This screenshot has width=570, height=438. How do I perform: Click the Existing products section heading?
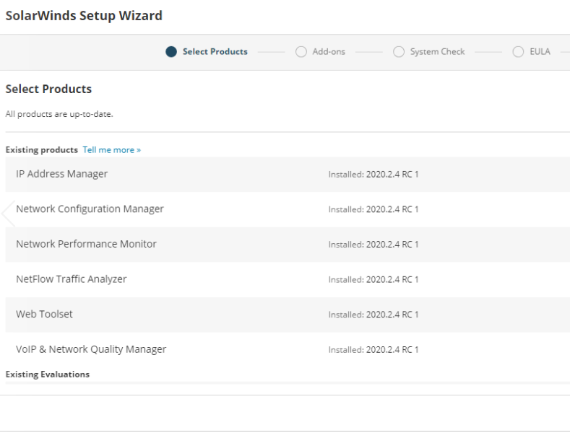pos(41,150)
